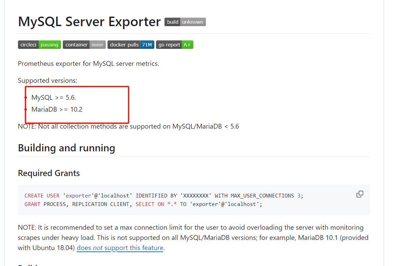Click the Required Grants heading
The image size is (405, 266).
(x=49, y=173)
